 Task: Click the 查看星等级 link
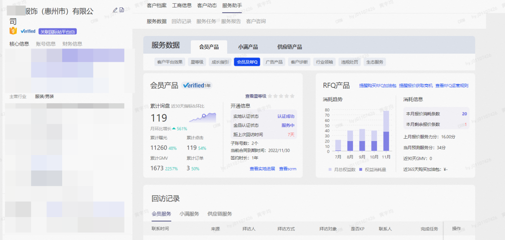click(x=256, y=96)
